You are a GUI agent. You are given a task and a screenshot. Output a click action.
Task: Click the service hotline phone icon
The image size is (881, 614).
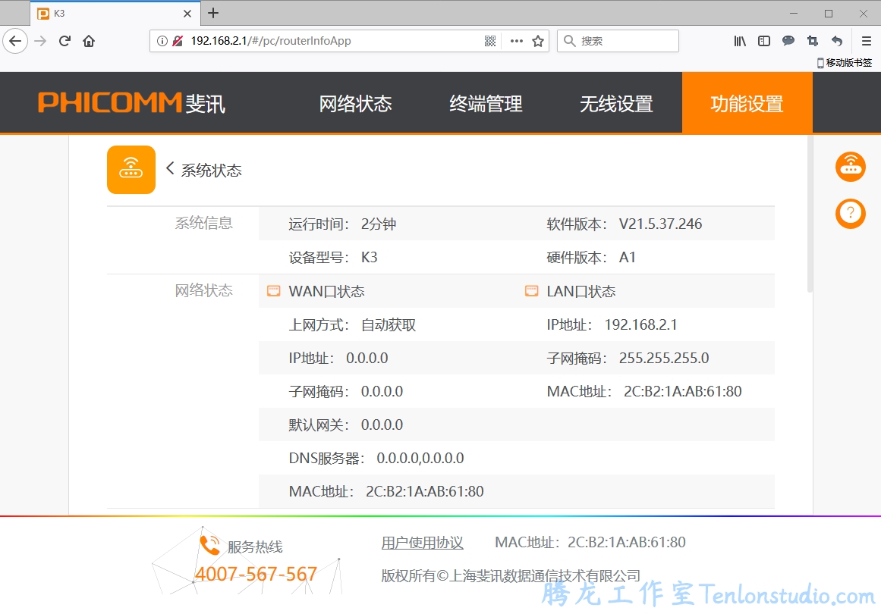(x=210, y=545)
